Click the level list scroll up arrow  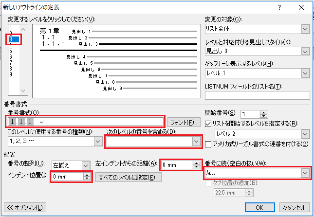click(23, 29)
